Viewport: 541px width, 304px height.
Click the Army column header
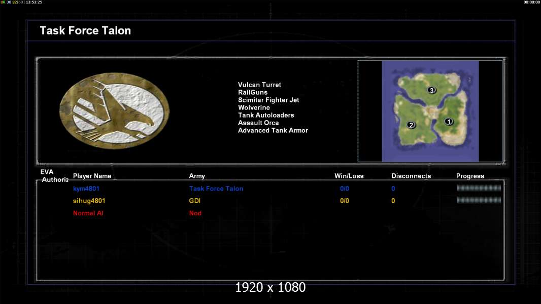197,176
